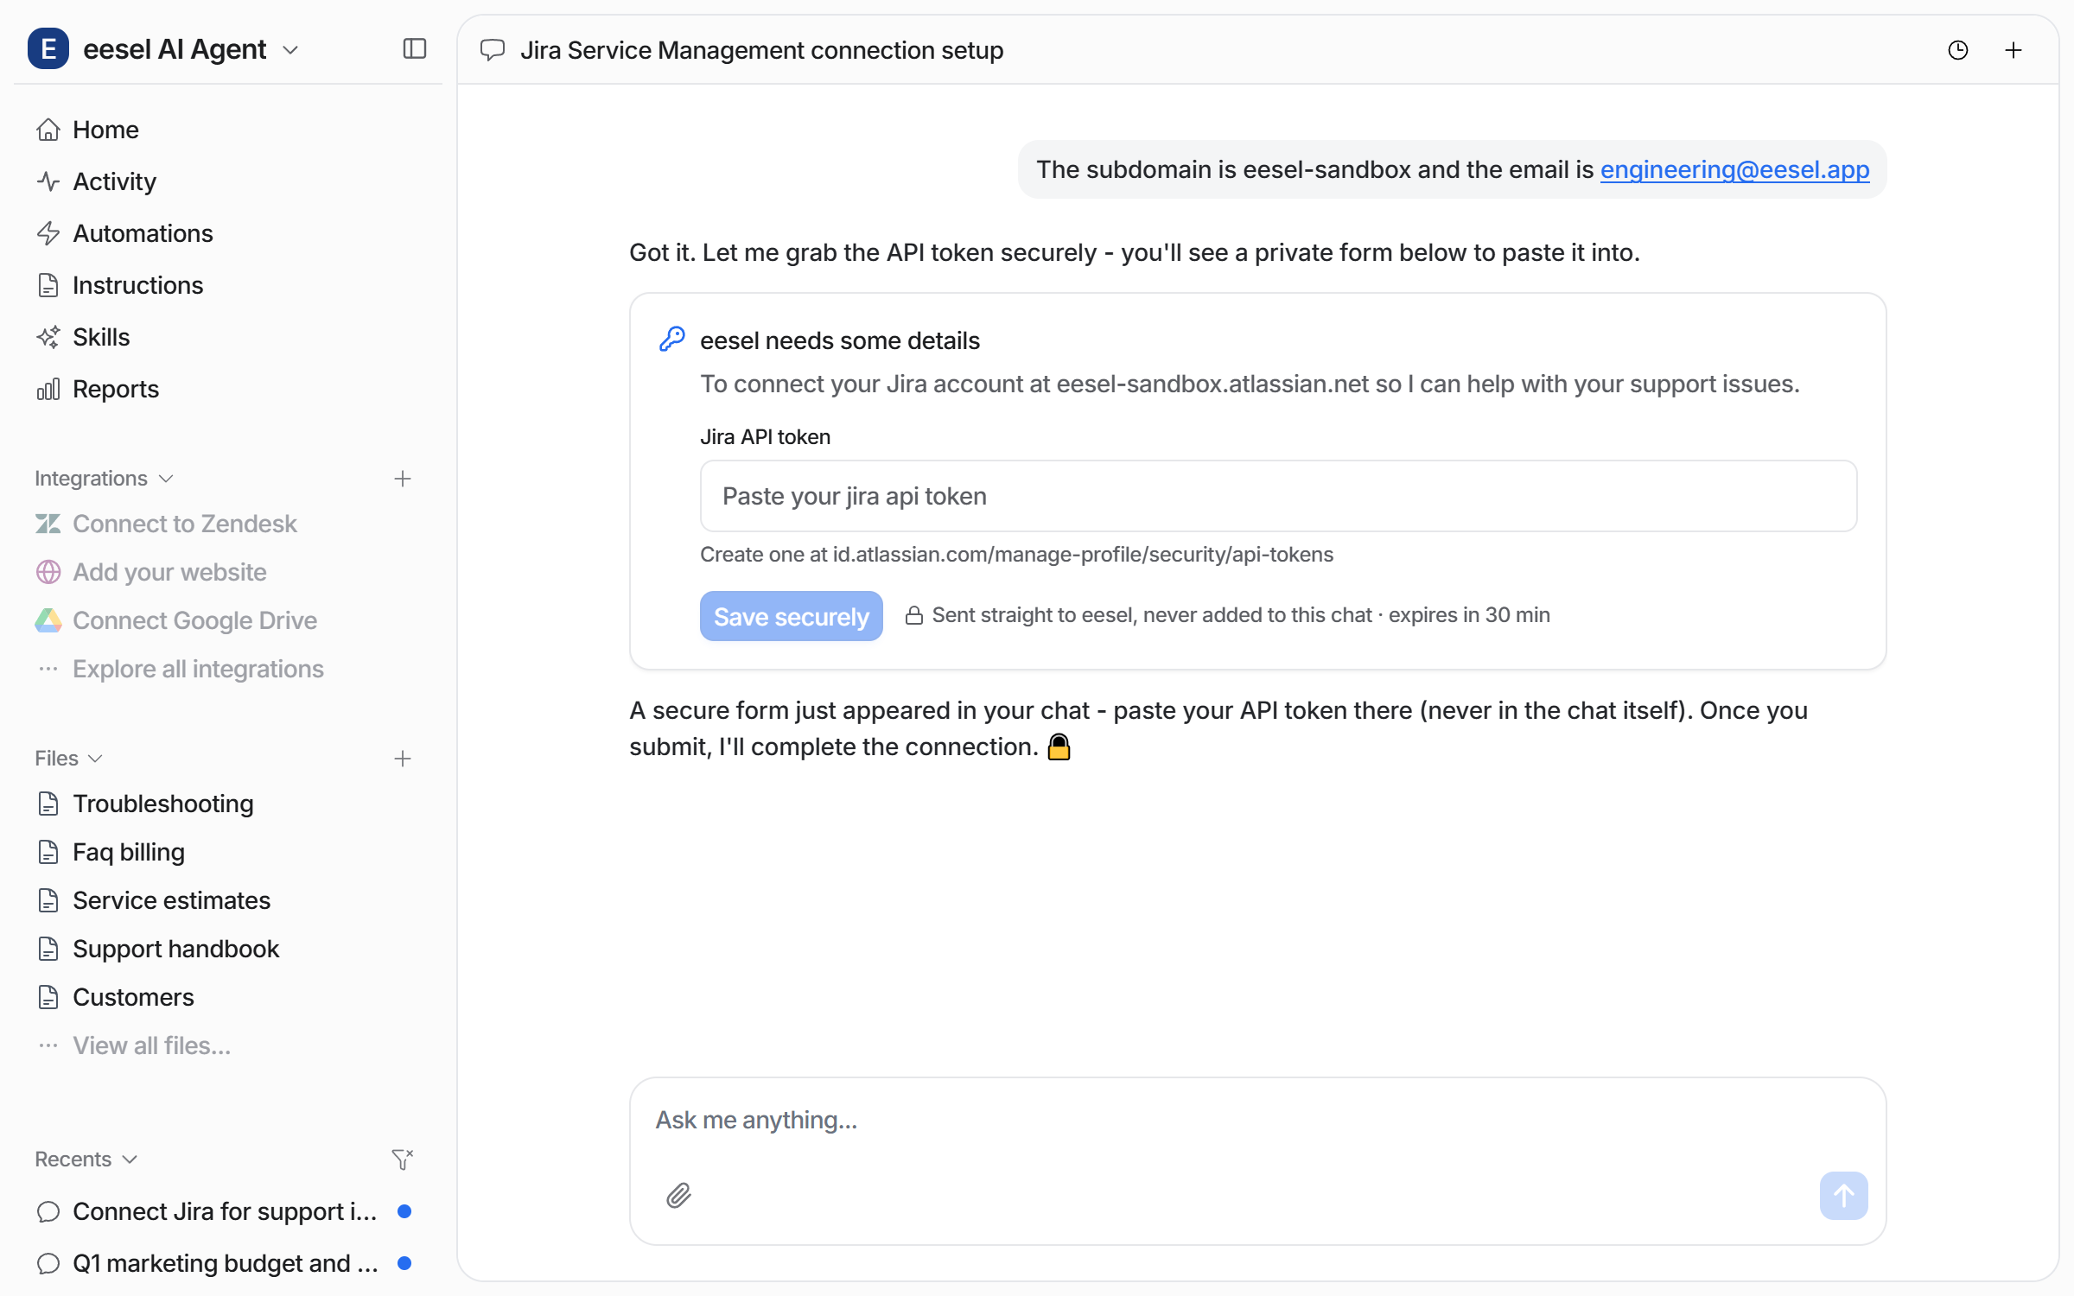The height and width of the screenshot is (1296, 2074).
Task: Open the engineering@eesel.app email link
Action: coord(1734,169)
